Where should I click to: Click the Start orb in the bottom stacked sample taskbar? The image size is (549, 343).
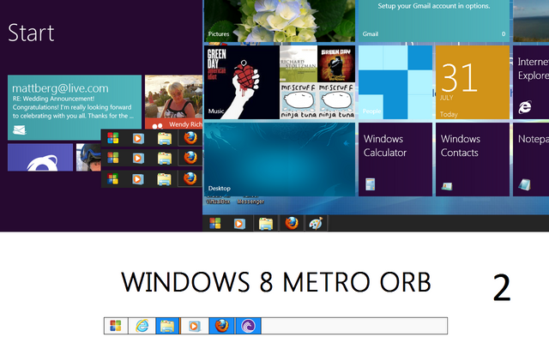pos(112,179)
